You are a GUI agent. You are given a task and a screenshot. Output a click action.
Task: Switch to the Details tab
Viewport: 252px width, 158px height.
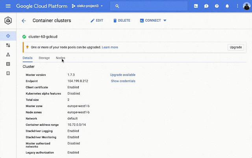pos(28,58)
